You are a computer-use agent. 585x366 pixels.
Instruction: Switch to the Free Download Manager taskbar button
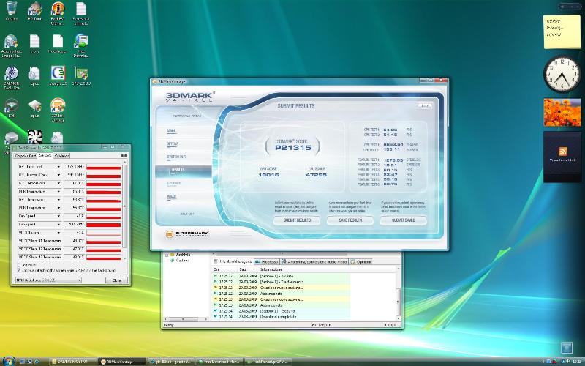click(x=220, y=362)
